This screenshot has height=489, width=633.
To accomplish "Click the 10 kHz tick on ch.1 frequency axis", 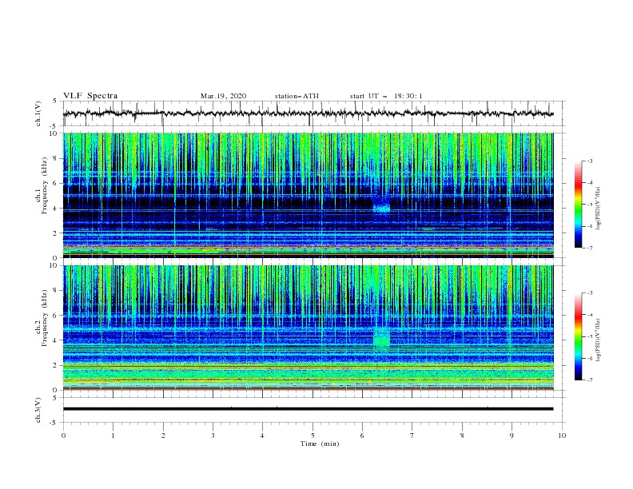I will pos(55,133).
